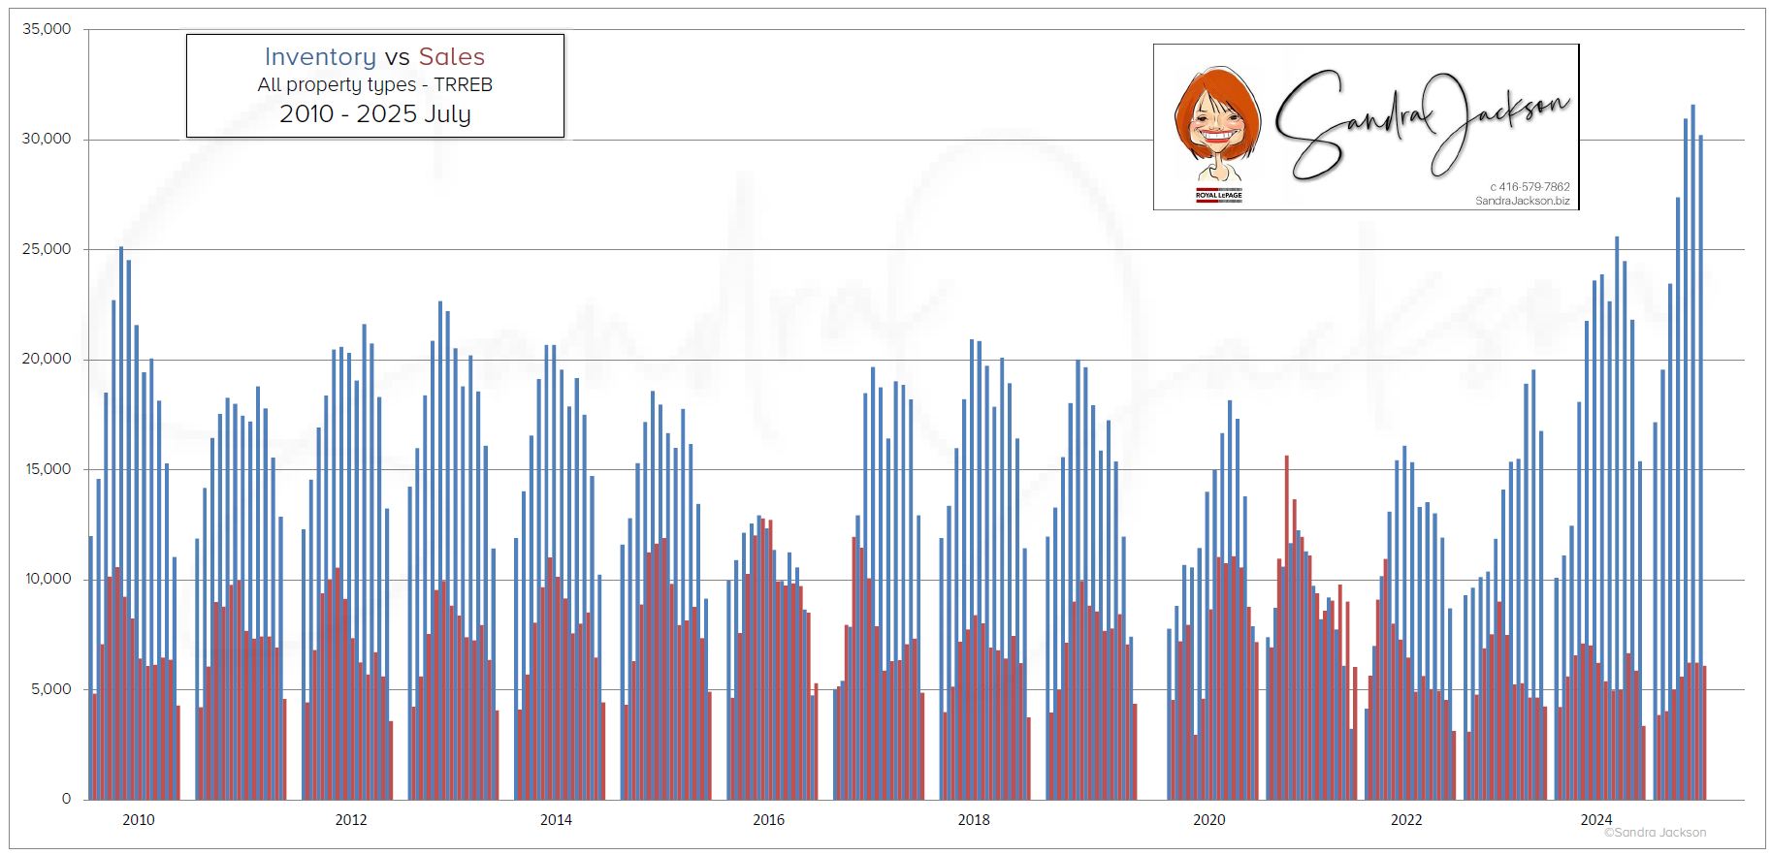
Task: Click the ©Sandra Jackson copyright text
Action: coord(1655,833)
